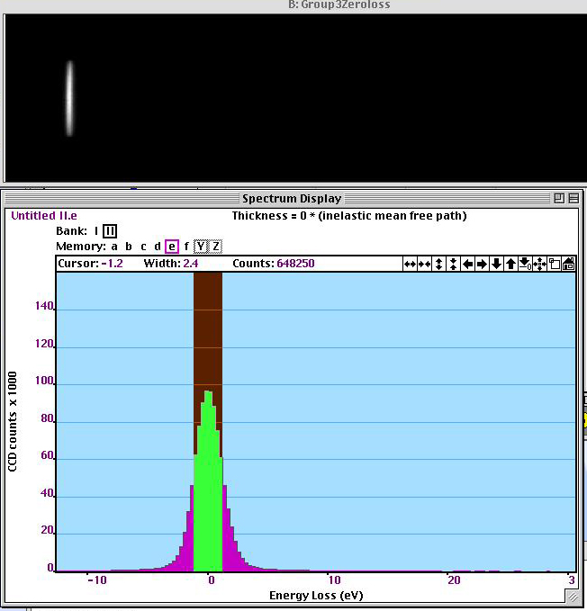Click the four-way auto-scale arrows icon

click(539, 265)
